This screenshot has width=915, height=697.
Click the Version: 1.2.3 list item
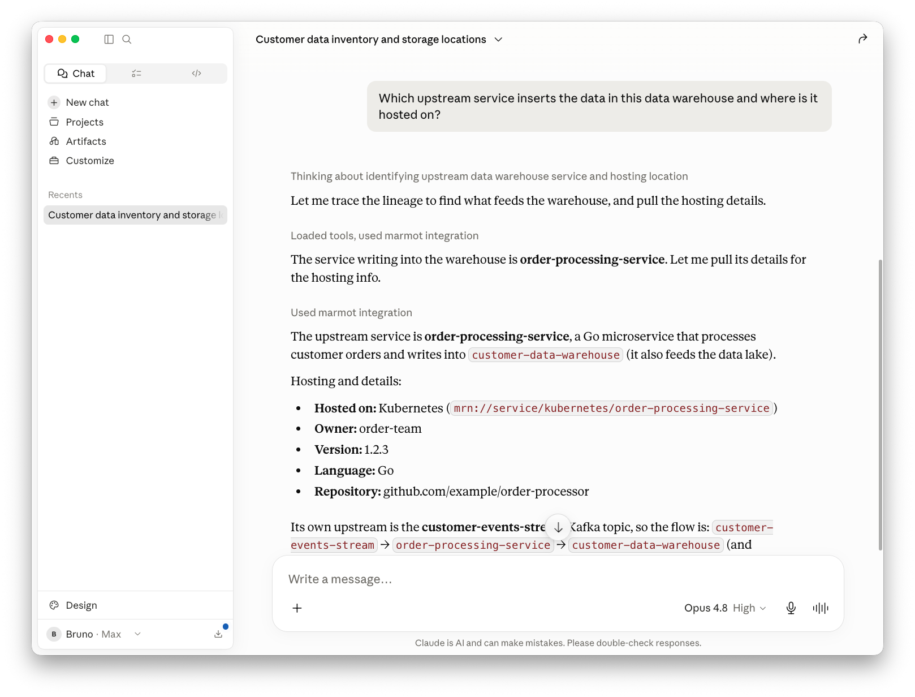(351, 450)
